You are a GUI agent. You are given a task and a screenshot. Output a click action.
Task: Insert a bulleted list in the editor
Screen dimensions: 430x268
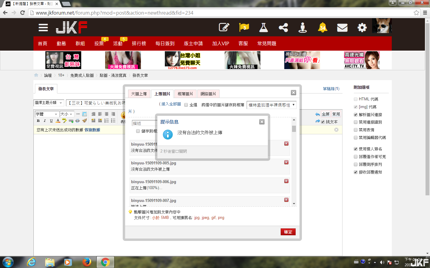click(x=113, y=121)
